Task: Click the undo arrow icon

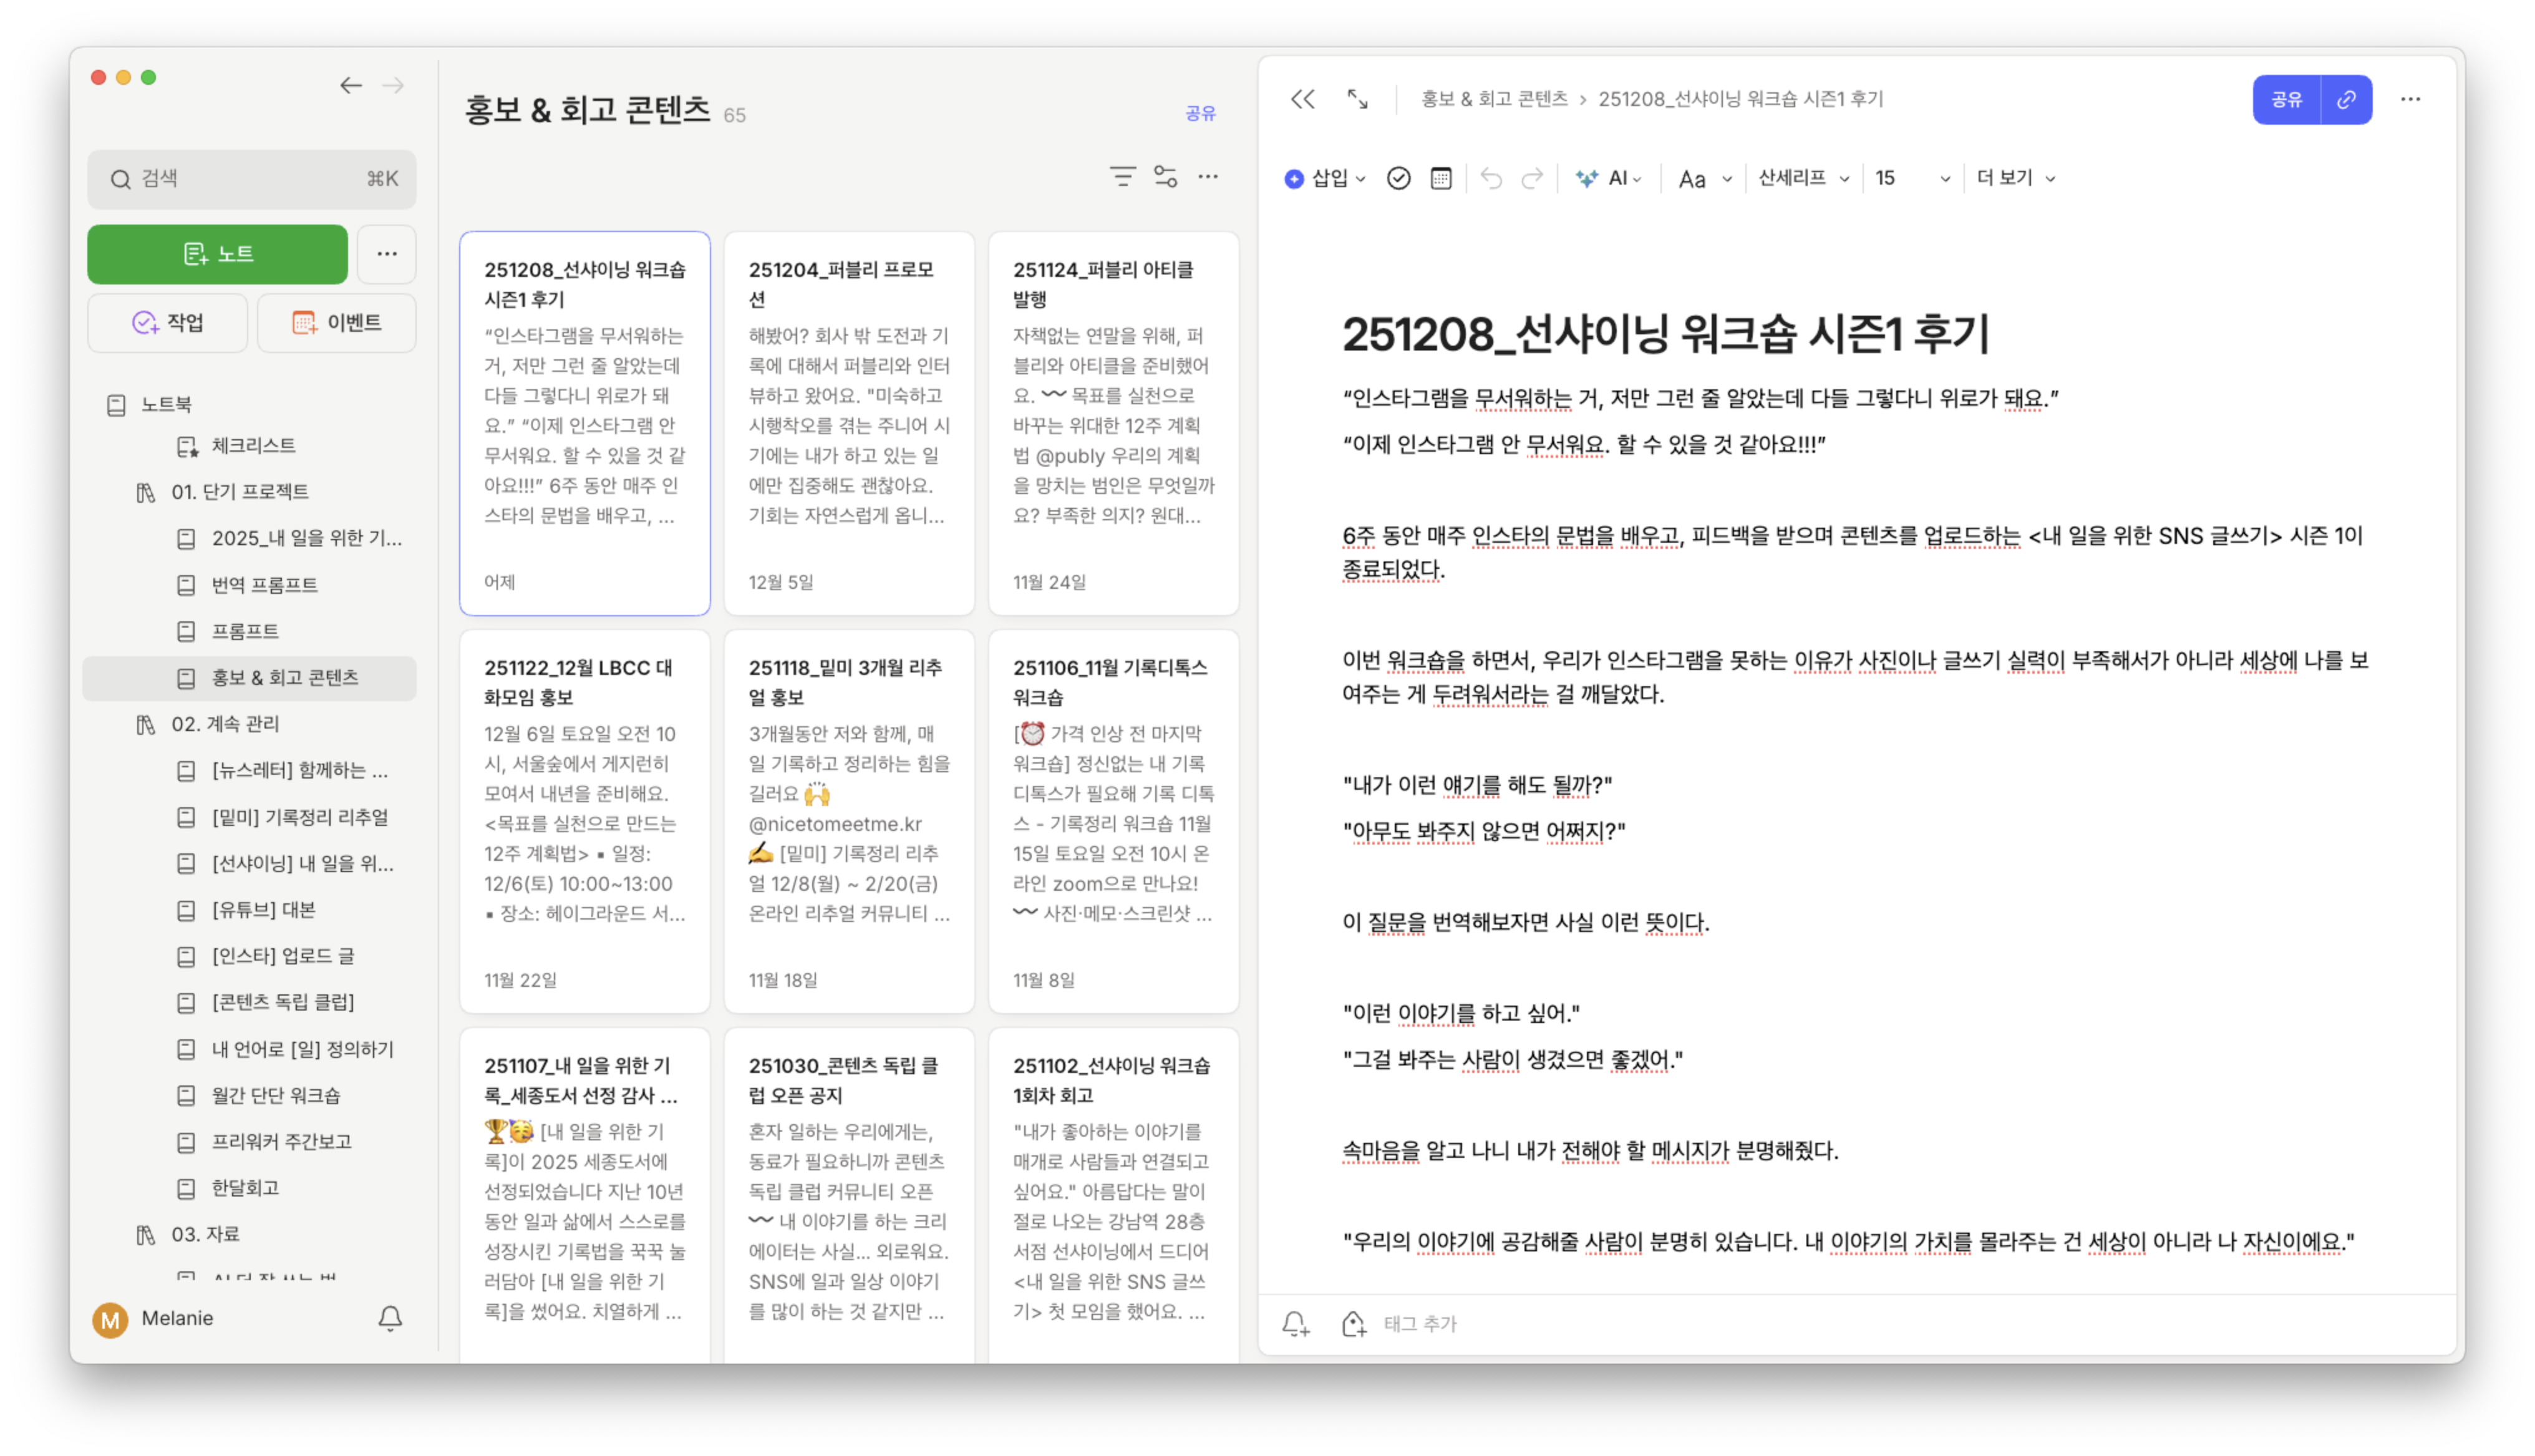Action: click(1490, 178)
